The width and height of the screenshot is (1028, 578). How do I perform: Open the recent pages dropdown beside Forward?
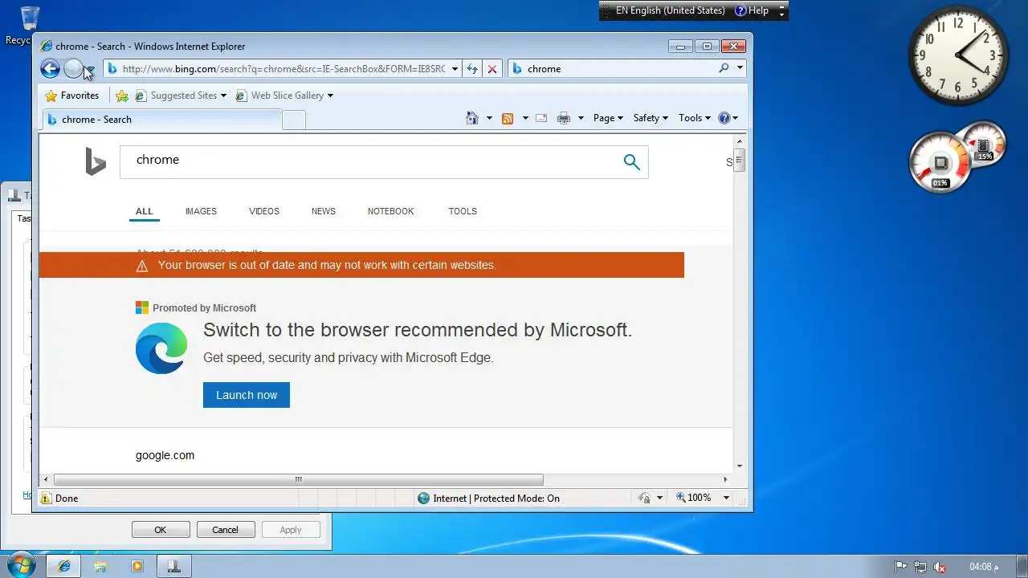point(89,70)
